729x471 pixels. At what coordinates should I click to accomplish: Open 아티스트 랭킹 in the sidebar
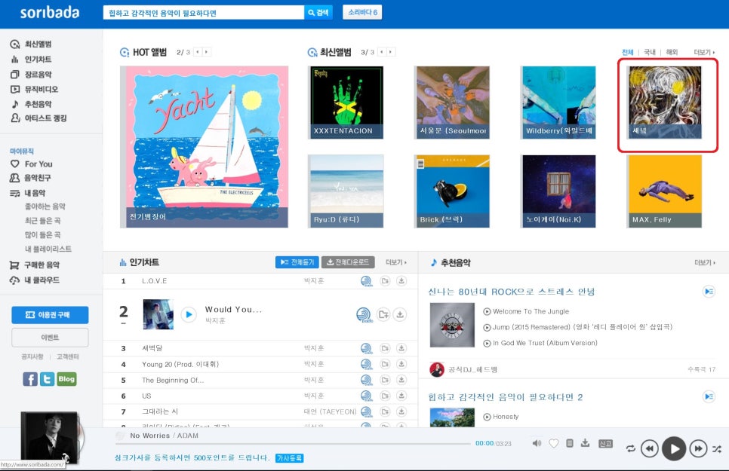pyautogui.click(x=38, y=118)
